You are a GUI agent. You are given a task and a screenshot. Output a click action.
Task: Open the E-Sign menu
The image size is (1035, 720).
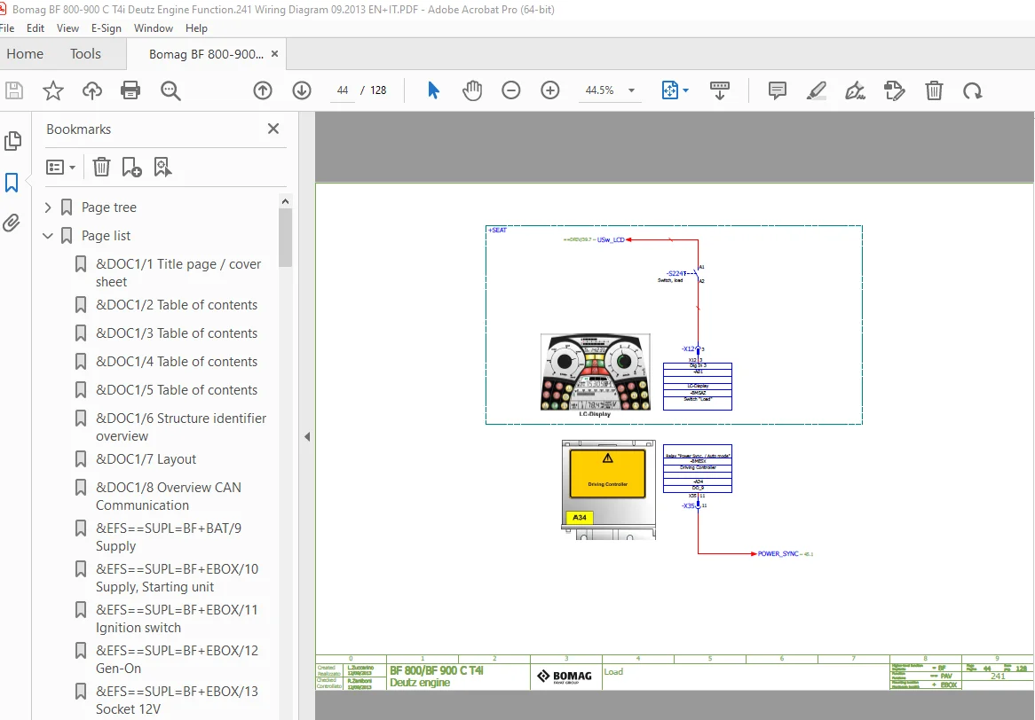[x=107, y=28]
